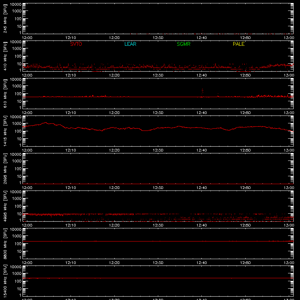Click the 12:40 time label under 410 MHz panel
300x300 pixels.
click(202, 75)
